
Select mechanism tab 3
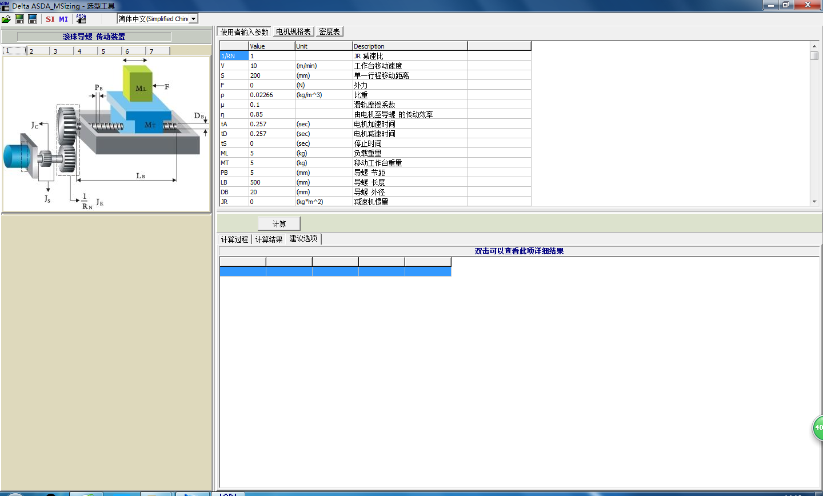point(63,51)
